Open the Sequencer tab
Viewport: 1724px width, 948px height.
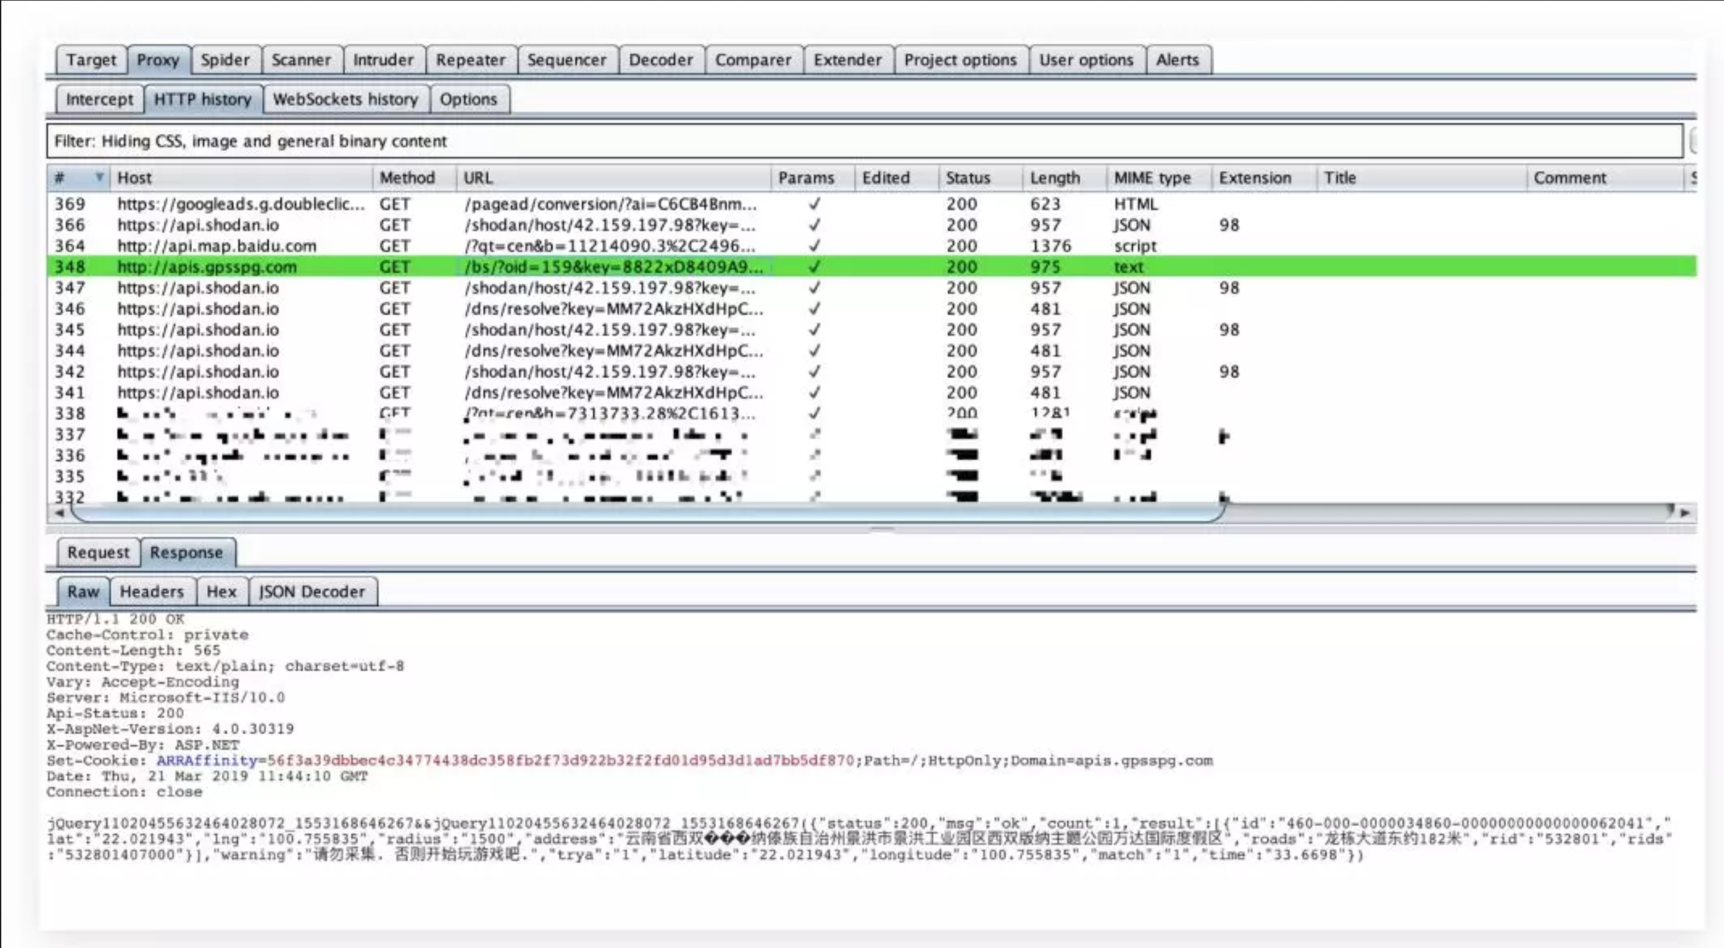click(567, 59)
